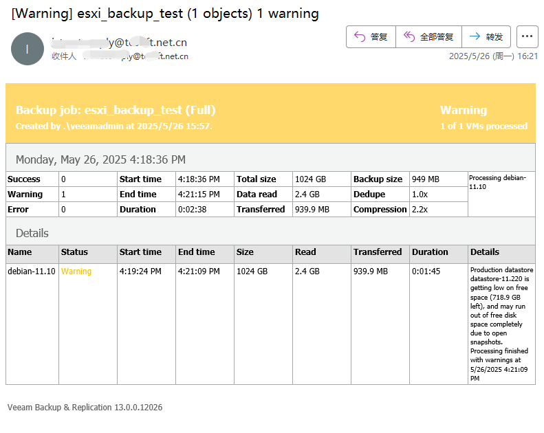Click the summary Transferred 939.9 MB value

312,210
